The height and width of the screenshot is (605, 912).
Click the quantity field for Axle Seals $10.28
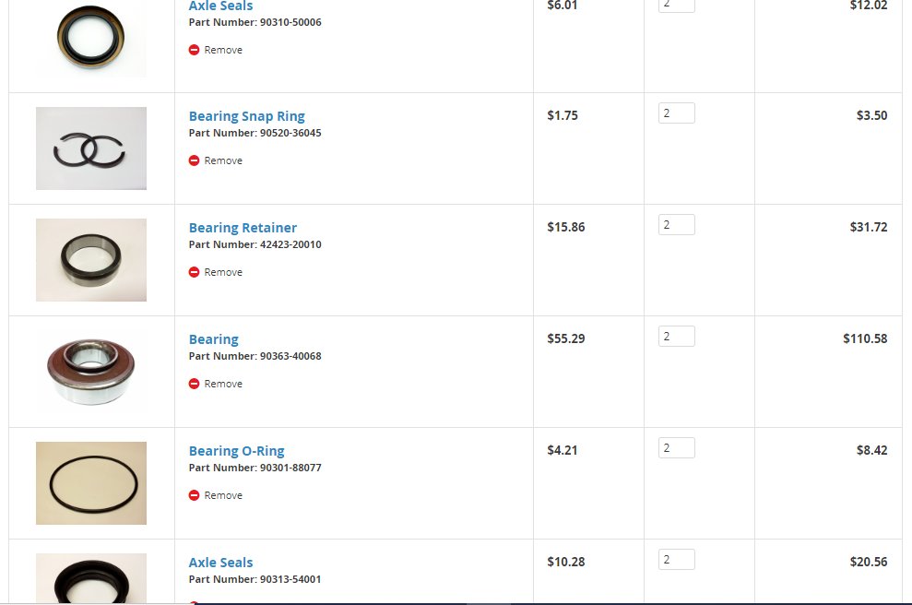677,560
